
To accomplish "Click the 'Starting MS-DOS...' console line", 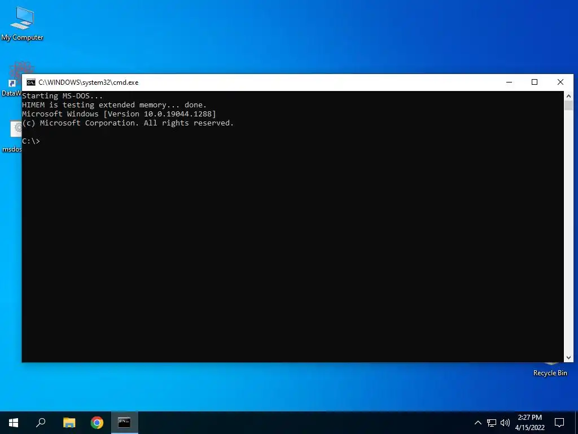I will (x=62, y=96).
